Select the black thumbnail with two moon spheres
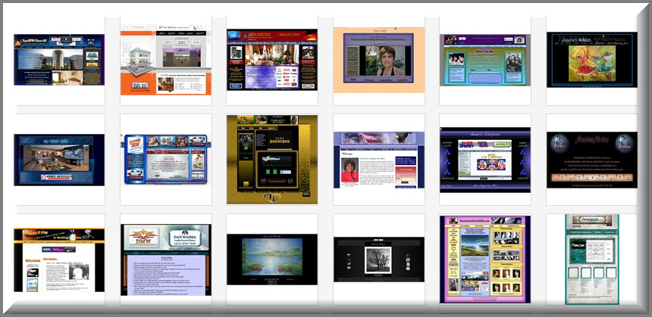The width and height of the screenshot is (652, 317). [x=591, y=160]
